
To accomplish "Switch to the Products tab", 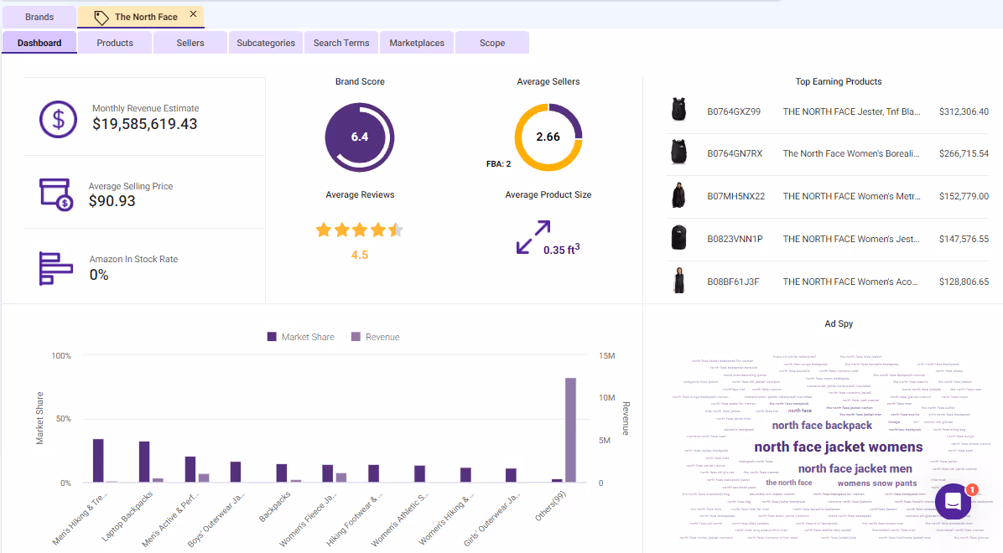I will [115, 43].
